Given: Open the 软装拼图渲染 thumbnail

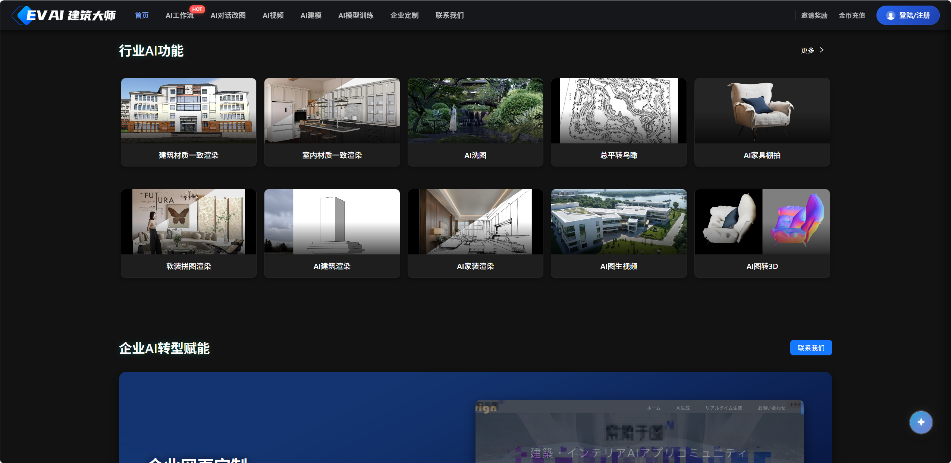Looking at the screenshot, I should tap(189, 222).
